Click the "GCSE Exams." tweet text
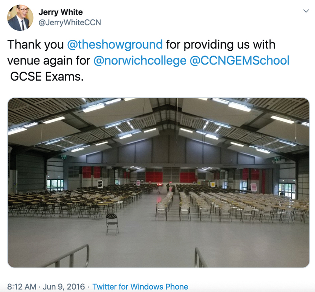The image size is (315, 292). 47,76
